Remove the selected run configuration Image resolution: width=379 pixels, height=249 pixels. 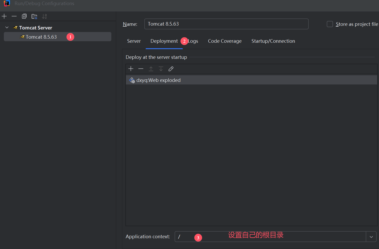(14, 16)
